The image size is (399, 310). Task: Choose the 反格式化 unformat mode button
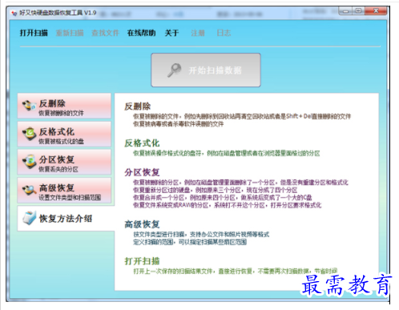click(64, 134)
